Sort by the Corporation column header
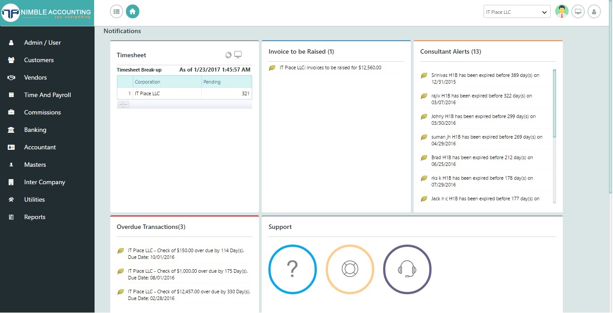The width and height of the screenshot is (613, 313). (167, 82)
